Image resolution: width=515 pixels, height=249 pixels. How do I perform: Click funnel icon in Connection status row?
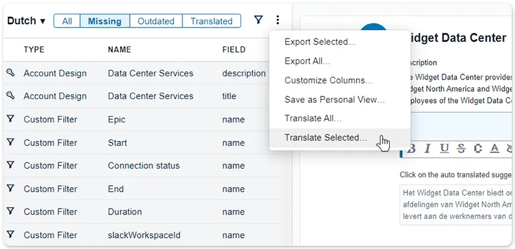[x=10, y=165]
